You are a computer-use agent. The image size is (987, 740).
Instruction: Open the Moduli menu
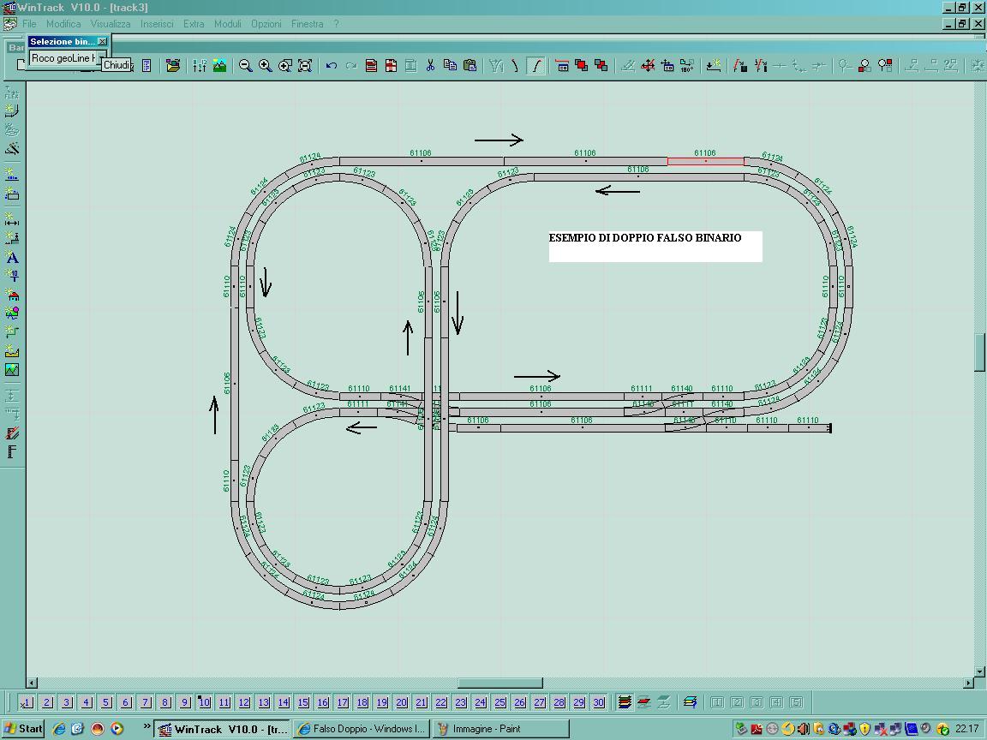(227, 24)
